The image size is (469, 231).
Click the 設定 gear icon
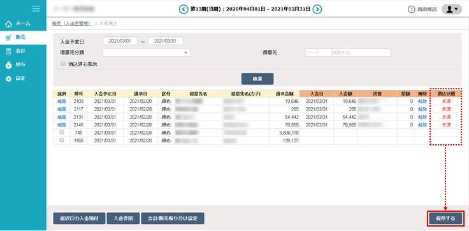pos(9,78)
